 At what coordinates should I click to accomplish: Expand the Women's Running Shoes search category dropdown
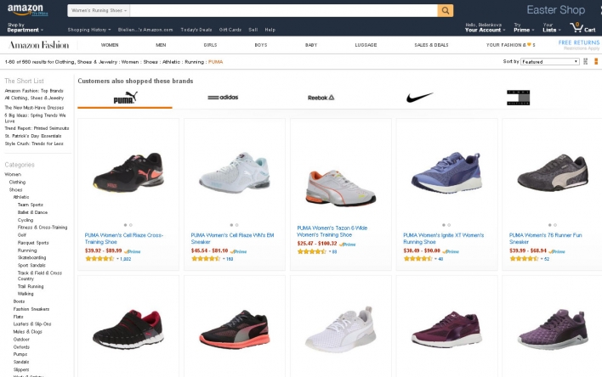pos(99,11)
